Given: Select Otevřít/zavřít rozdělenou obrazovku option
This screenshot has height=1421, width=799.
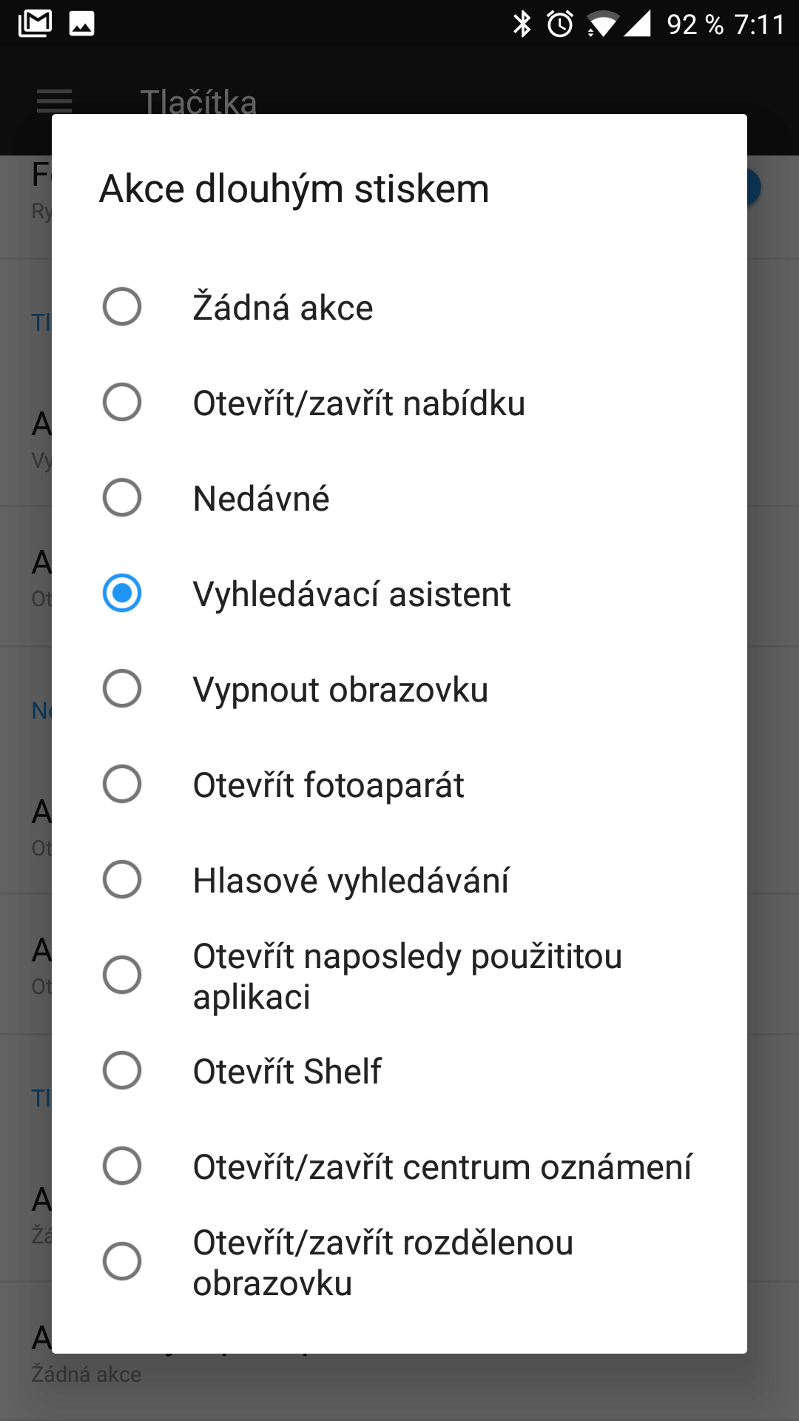Looking at the screenshot, I should coord(122,1262).
